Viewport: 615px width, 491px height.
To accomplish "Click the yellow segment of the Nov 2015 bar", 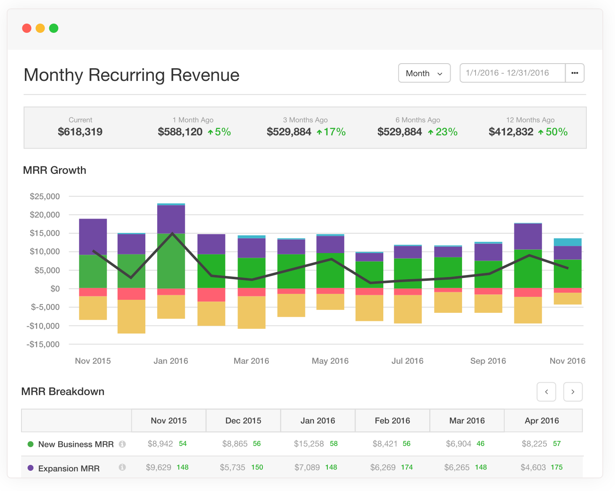I will [x=93, y=308].
